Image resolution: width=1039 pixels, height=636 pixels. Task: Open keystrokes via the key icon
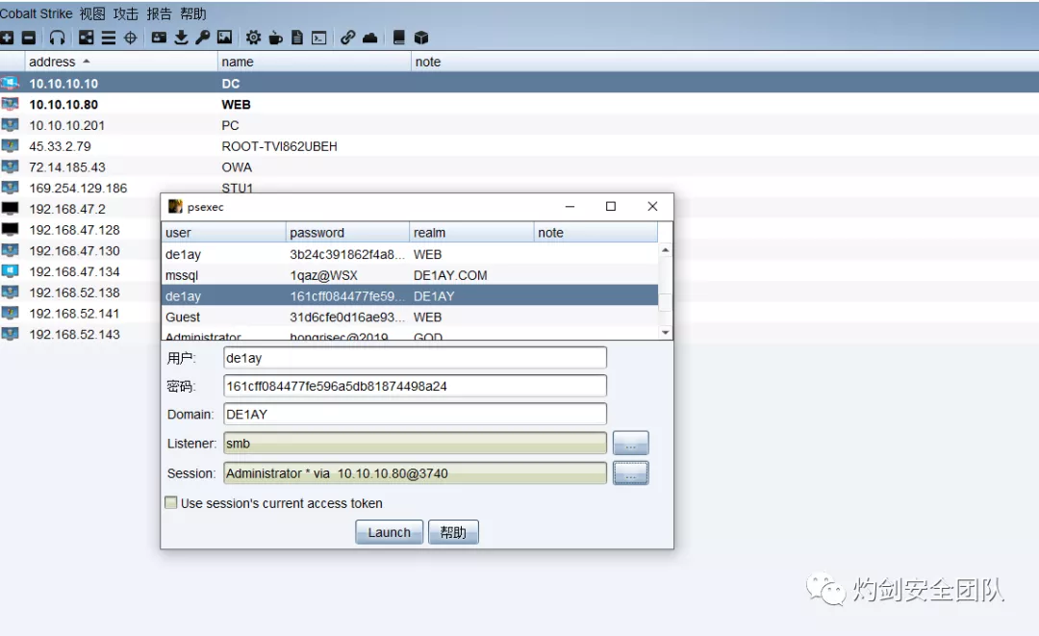pyautogui.click(x=203, y=38)
